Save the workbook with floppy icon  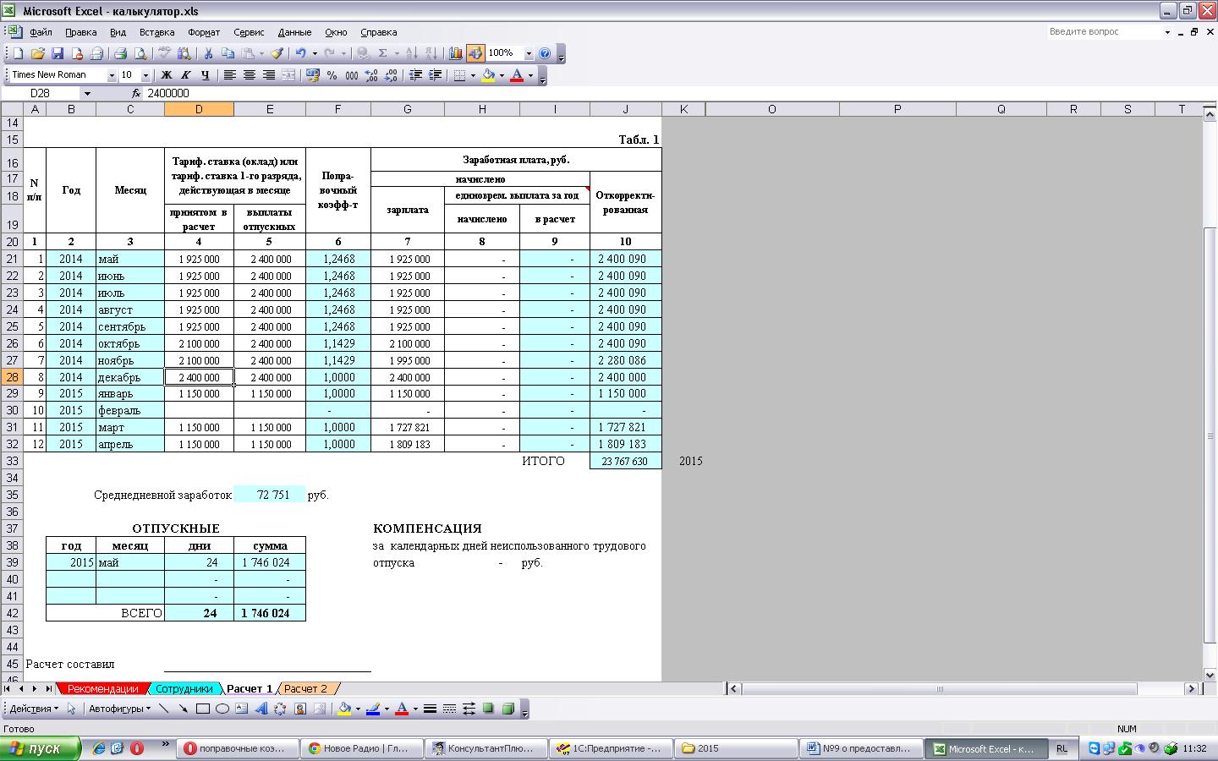pyautogui.click(x=58, y=53)
